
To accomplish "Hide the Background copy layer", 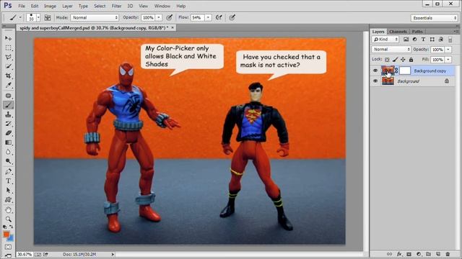I will (375, 71).
